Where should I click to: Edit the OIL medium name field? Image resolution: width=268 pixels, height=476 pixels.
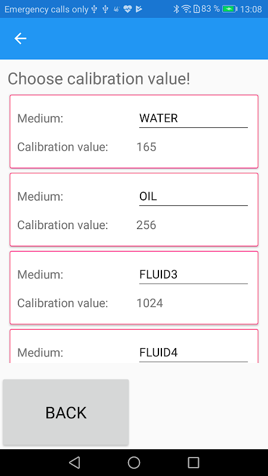click(193, 196)
